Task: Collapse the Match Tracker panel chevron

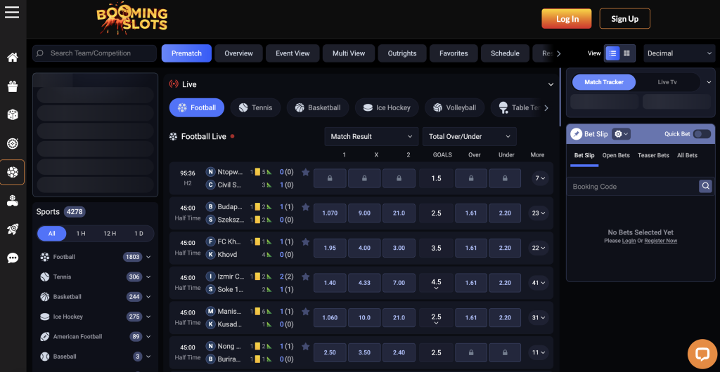Action: click(709, 82)
